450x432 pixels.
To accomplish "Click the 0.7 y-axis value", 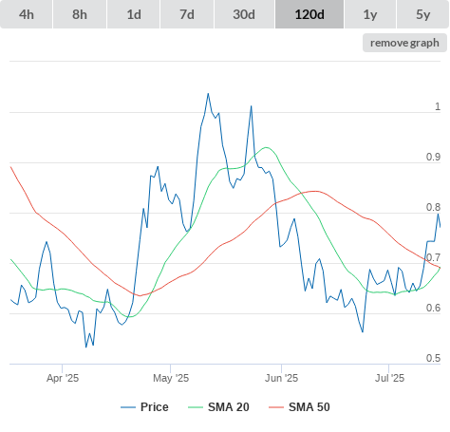I will click(433, 257).
